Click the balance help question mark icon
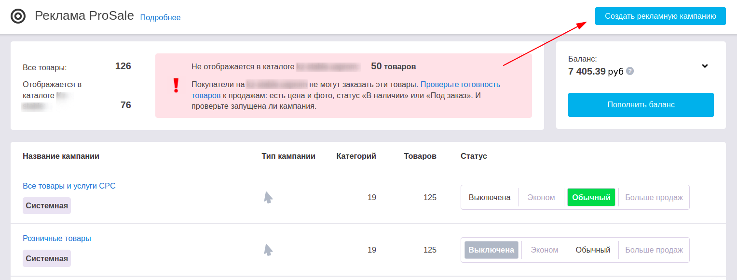Viewport: 737px width, 280px height. tap(630, 71)
